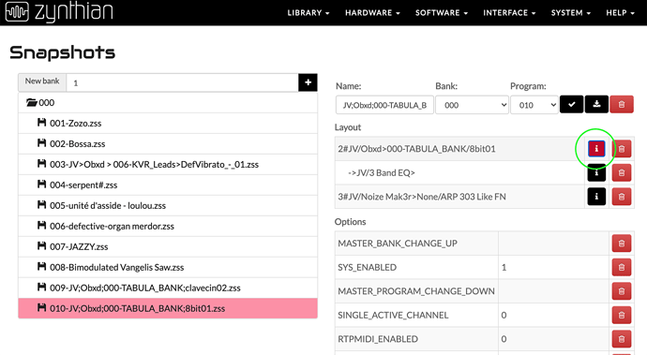Open the Program 010 dropdown
This screenshot has width=647, height=355.
tap(534, 105)
